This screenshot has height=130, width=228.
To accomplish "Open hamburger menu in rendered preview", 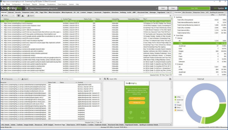I will (x=147, y=84).
